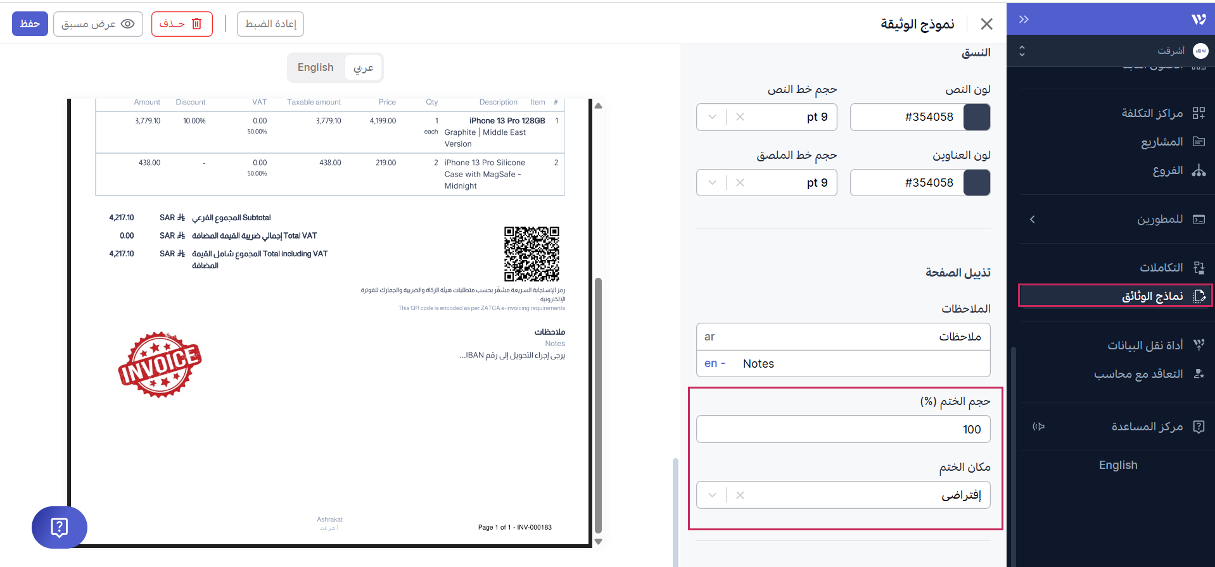Click the data migration tool icon
1215x567 pixels.
[x=1198, y=345]
